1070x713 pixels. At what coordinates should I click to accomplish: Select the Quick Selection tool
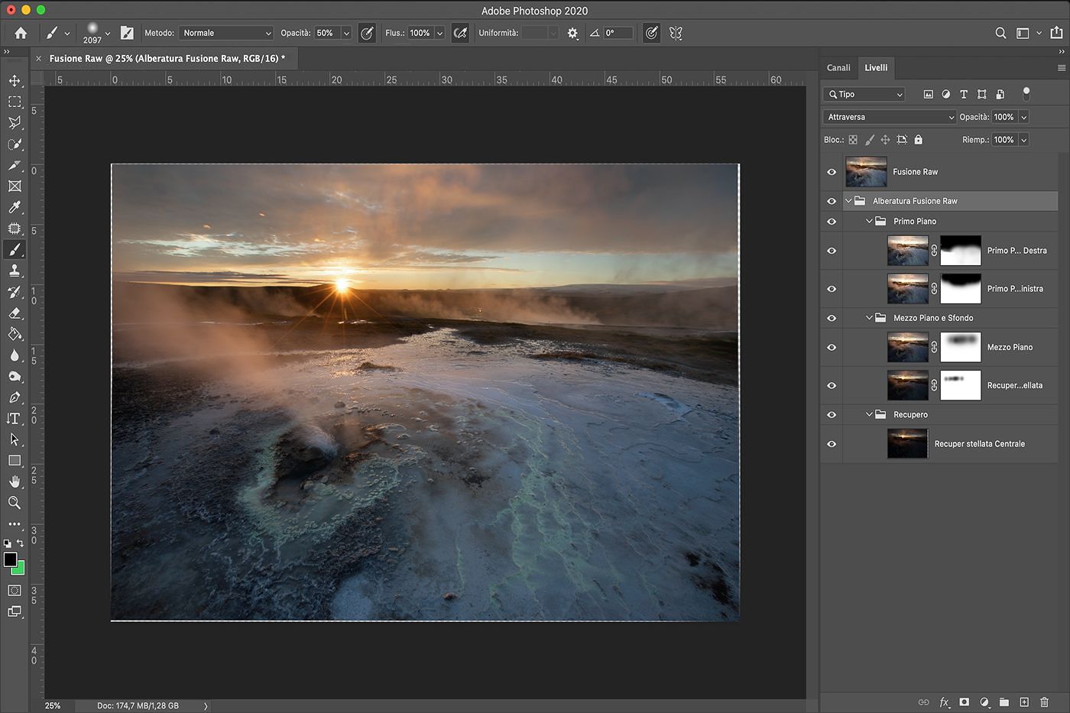15,144
